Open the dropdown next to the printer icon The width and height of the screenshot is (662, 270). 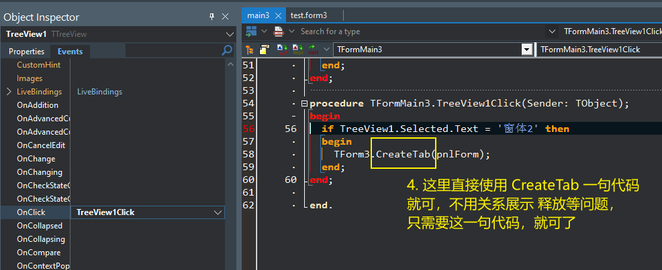(x=291, y=31)
